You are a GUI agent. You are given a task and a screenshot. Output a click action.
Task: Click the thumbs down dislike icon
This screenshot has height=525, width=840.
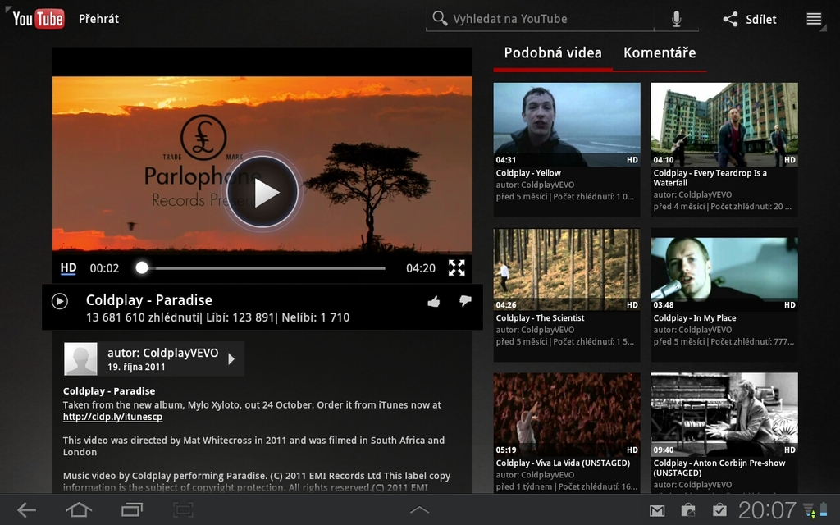tap(465, 301)
